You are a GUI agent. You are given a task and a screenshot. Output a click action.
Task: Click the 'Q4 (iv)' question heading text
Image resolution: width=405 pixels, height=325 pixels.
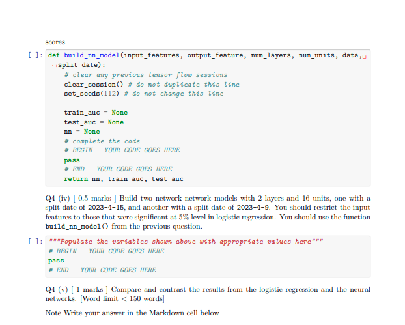click(57, 199)
